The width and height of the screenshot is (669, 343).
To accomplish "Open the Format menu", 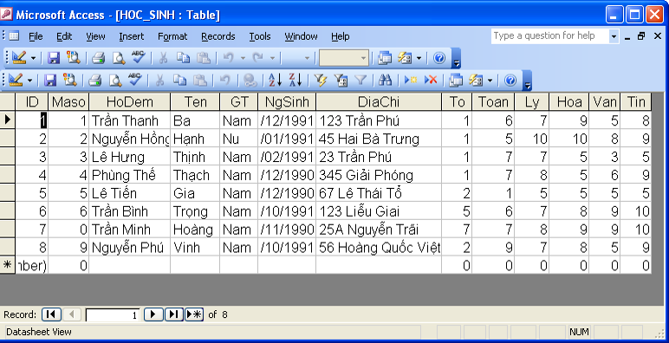I will point(172,36).
